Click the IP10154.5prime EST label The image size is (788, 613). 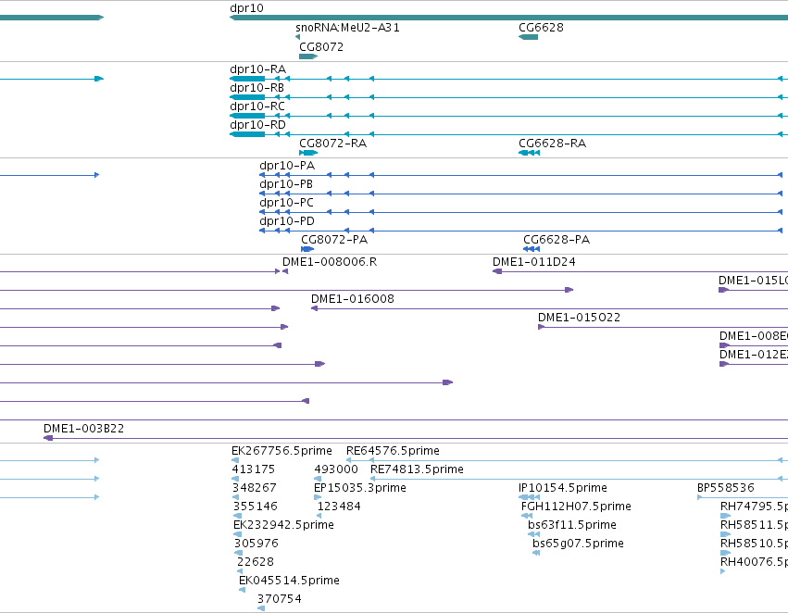[x=562, y=488]
